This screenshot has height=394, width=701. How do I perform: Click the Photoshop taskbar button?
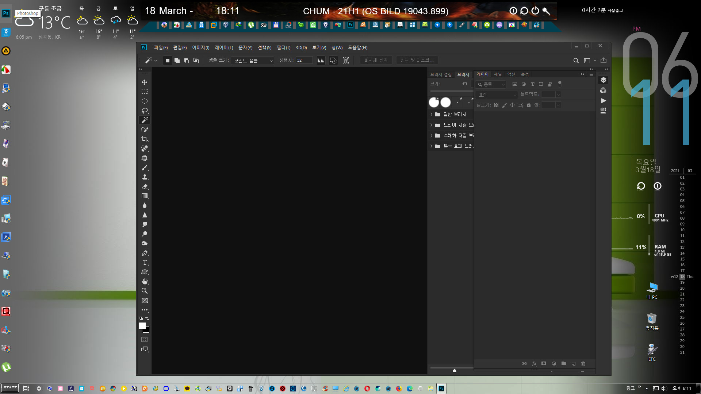[x=441, y=389]
